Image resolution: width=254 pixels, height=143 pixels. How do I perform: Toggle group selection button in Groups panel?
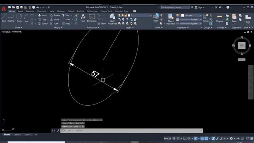click(x=211, y=23)
